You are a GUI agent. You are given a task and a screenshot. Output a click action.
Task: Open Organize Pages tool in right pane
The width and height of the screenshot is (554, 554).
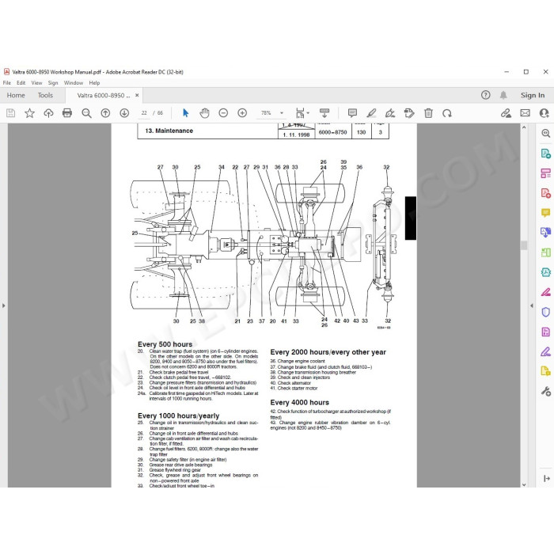[545, 173]
